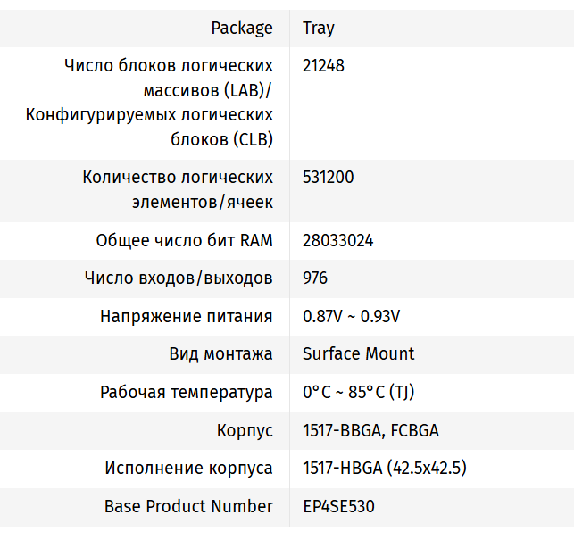Select the temperature range 0°C ~ 85°C (TJ)
This screenshot has height=540, width=574.
tap(358, 392)
